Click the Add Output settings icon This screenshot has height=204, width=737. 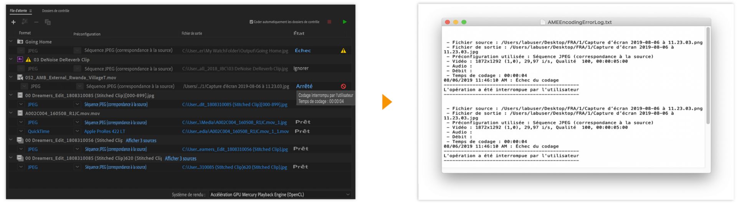[x=25, y=22]
